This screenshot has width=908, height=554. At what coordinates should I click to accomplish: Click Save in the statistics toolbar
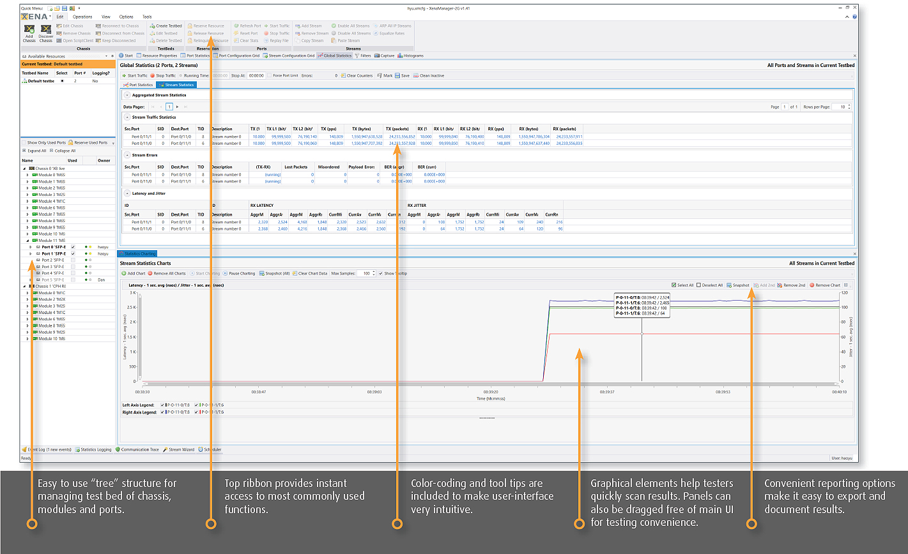403,75
